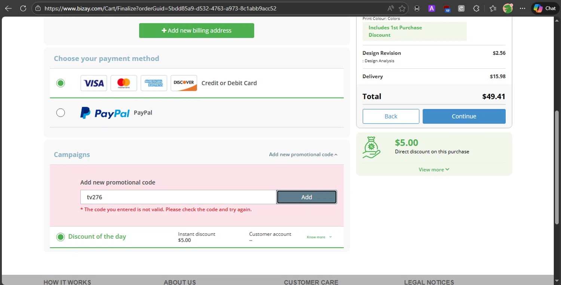
Task: Click Choose your payment method heading
Action: tap(107, 59)
